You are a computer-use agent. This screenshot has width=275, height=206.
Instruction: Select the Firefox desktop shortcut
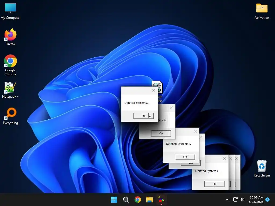click(10, 37)
